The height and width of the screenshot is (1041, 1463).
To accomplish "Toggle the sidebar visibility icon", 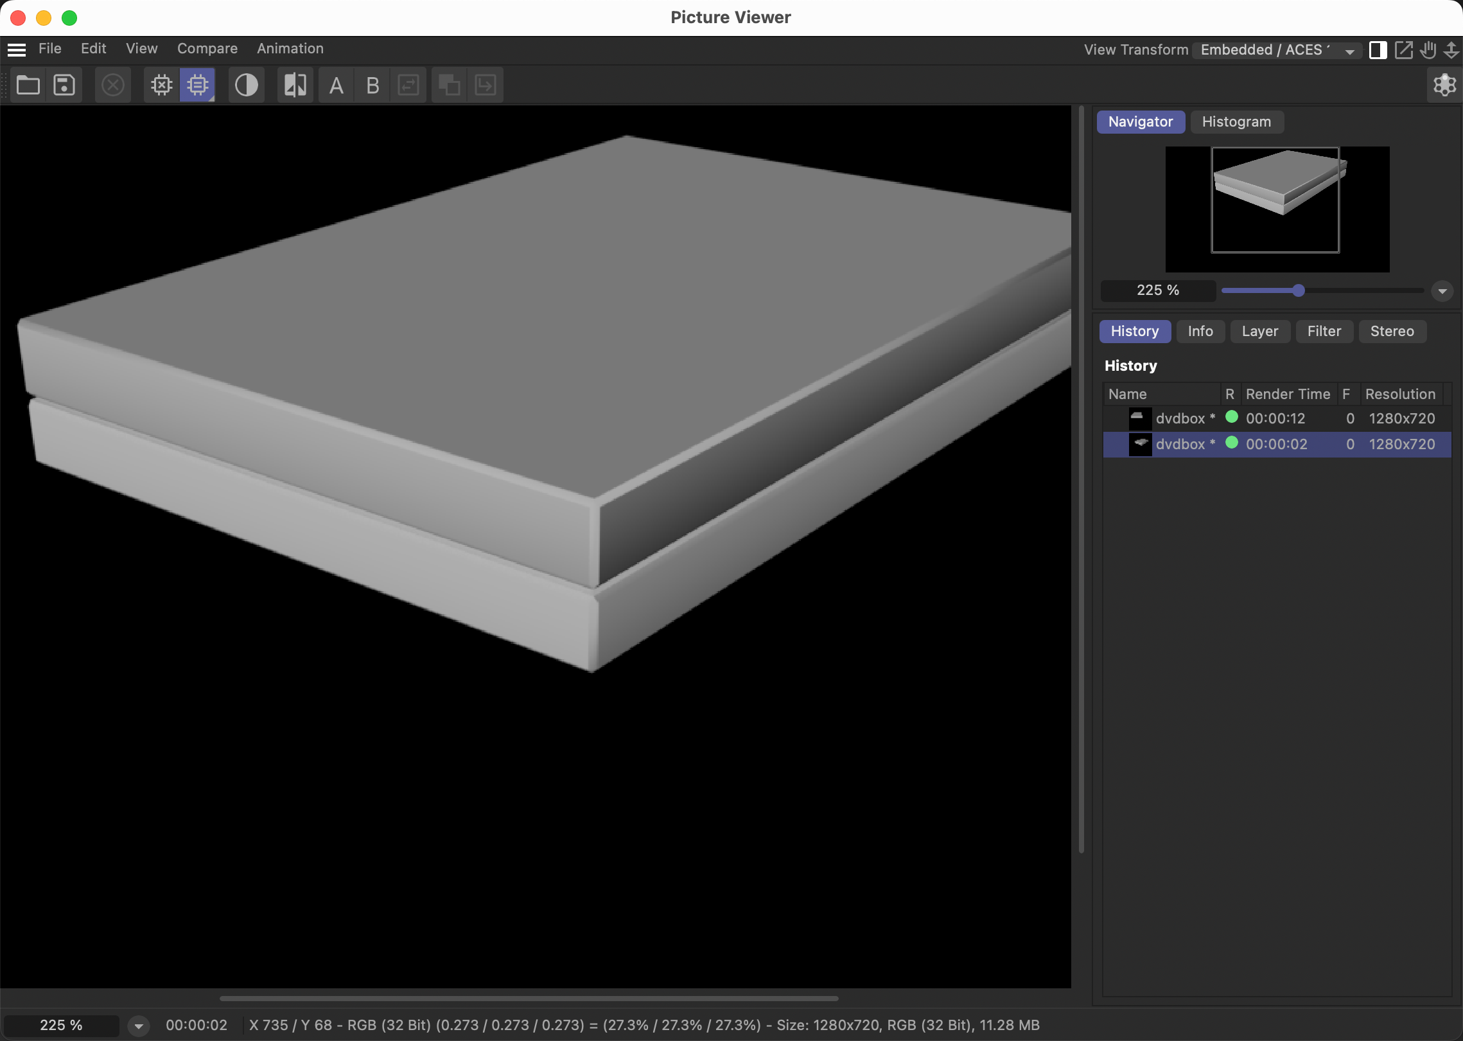I will (1378, 49).
